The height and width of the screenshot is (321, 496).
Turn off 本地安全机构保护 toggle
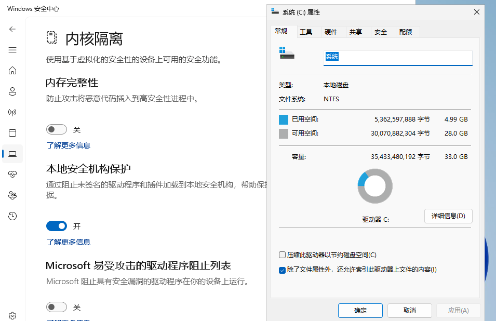[x=57, y=226]
